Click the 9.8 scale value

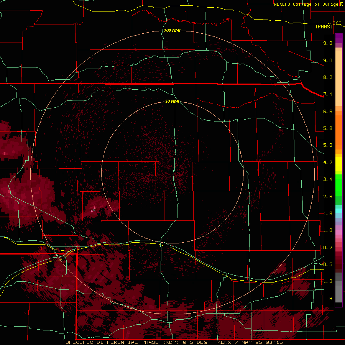point(328,43)
